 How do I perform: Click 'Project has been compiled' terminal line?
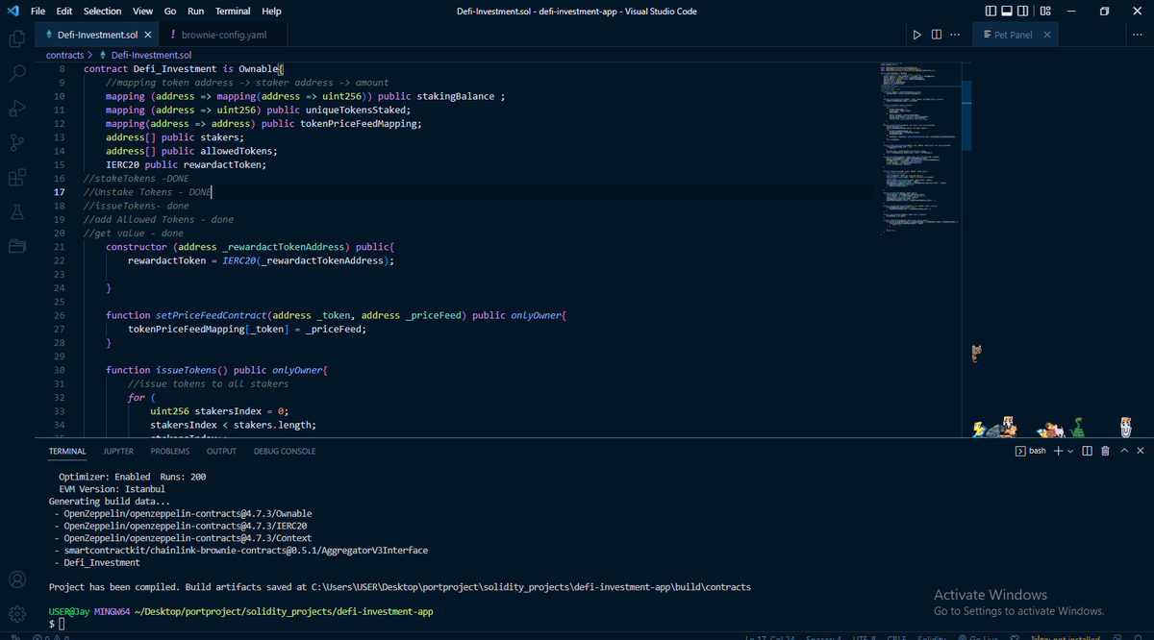tap(400, 586)
